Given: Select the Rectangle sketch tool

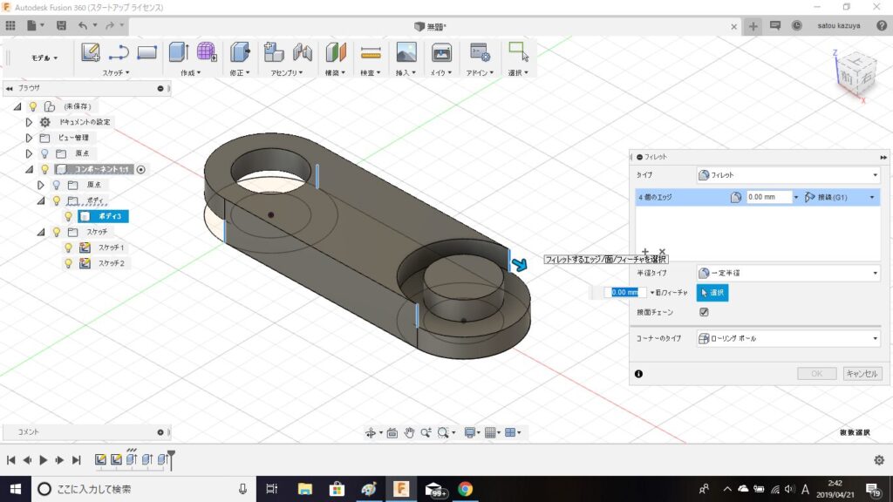Looking at the screenshot, I should click(147, 52).
